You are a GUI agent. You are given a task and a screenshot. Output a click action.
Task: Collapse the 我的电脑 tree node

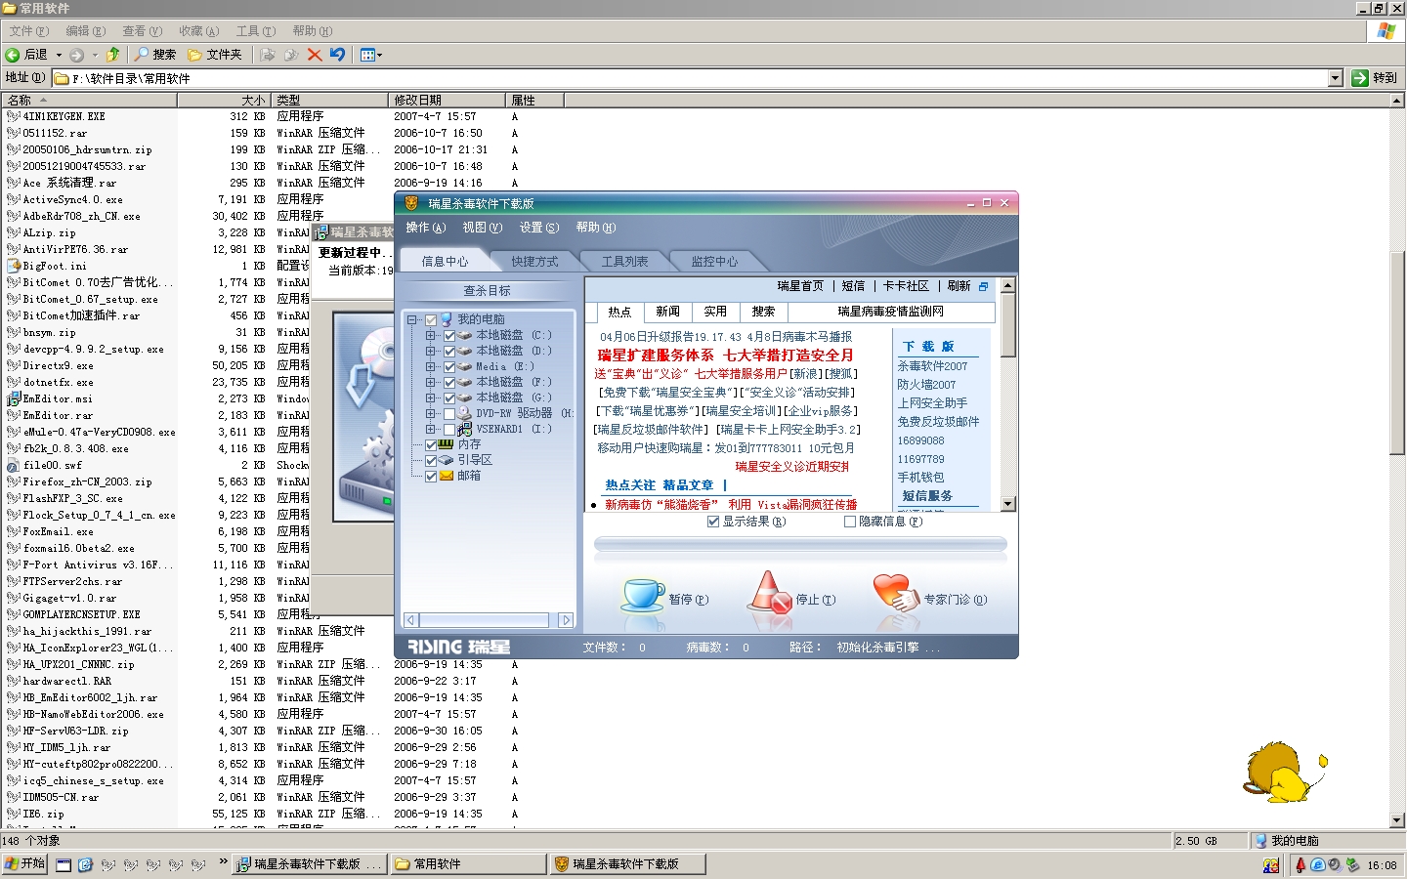(413, 319)
